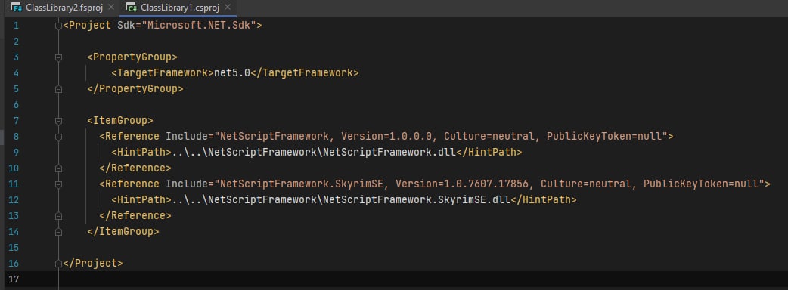Image resolution: width=788 pixels, height=290 pixels.
Task: Click the closing Project fold marker on line 16
Action: [x=58, y=264]
